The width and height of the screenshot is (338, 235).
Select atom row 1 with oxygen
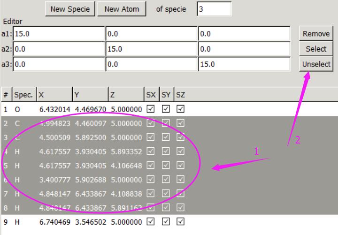click(70, 109)
